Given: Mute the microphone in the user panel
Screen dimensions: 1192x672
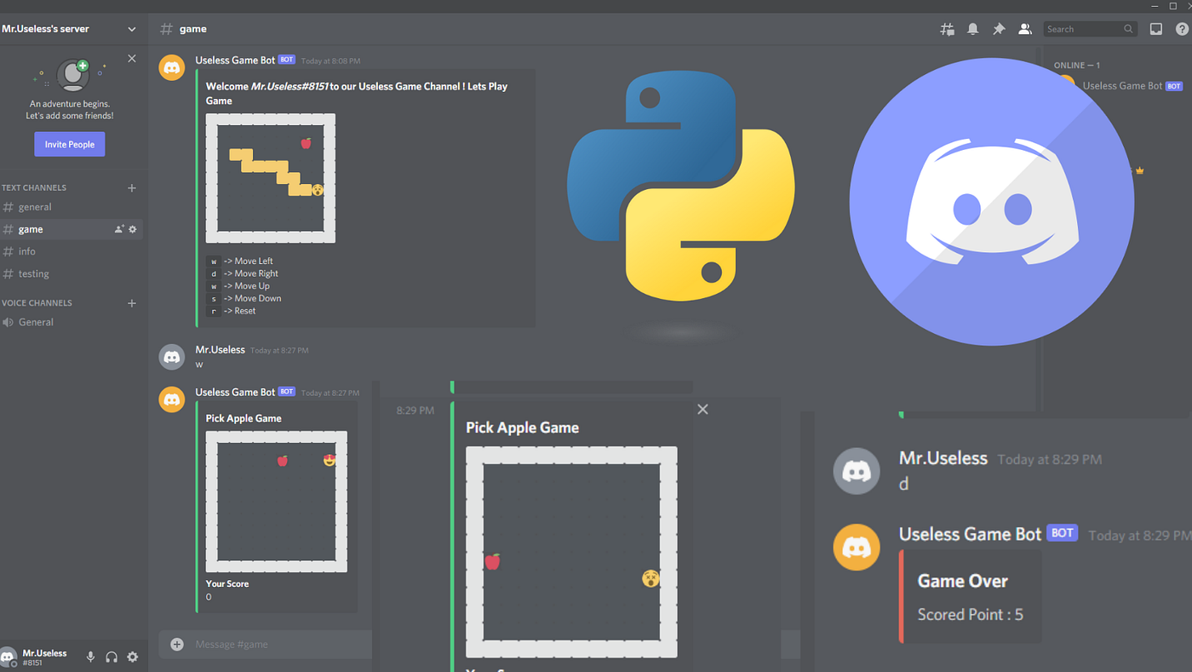Looking at the screenshot, I should [x=90, y=657].
